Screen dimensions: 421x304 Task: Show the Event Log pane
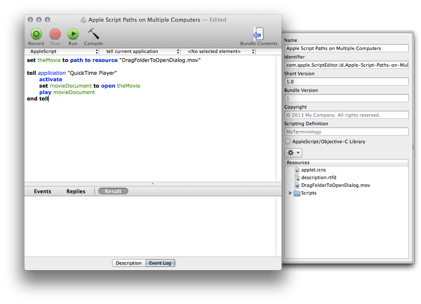pyautogui.click(x=160, y=263)
